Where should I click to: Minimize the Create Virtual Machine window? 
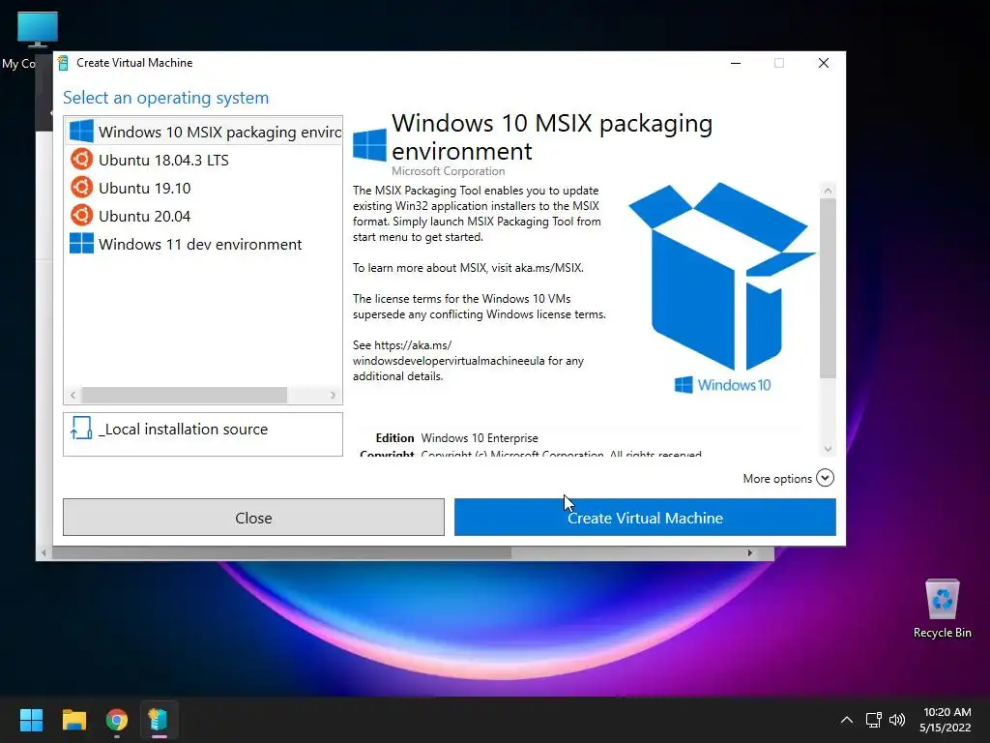(736, 63)
